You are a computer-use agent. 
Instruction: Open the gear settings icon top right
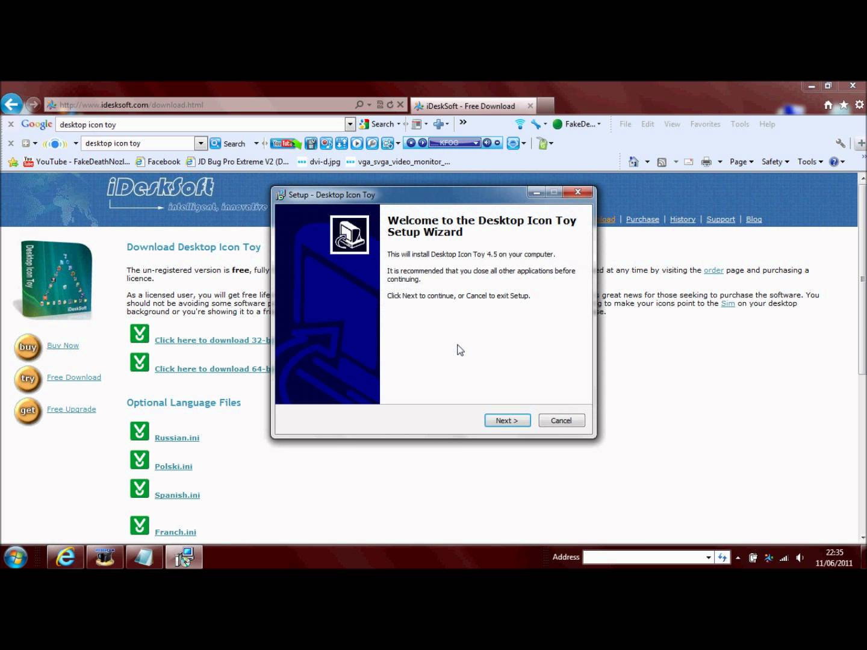point(859,105)
